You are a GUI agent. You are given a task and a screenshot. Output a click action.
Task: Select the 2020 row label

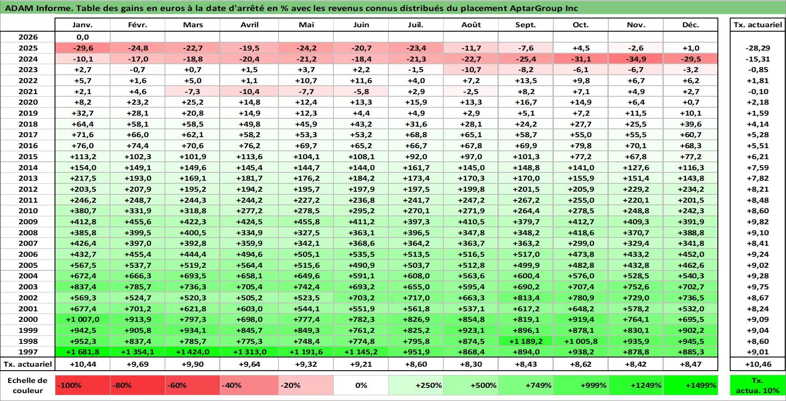(28, 102)
